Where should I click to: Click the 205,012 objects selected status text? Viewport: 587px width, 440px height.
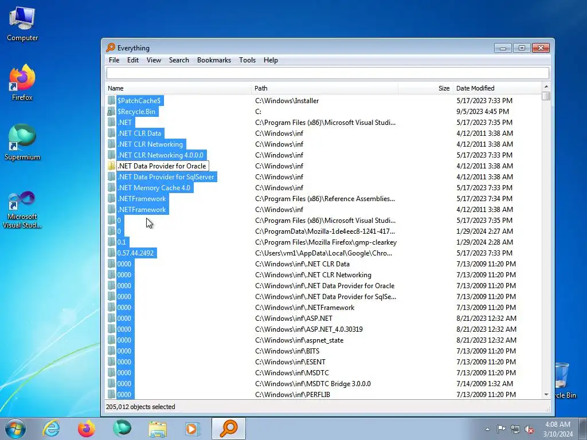pyautogui.click(x=140, y=407)
